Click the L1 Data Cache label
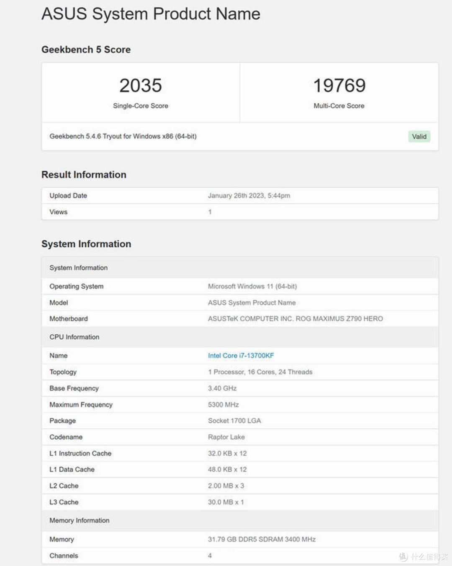Image resolution: width=452 pixels, height=566 pixels. [x=72, y=469]
